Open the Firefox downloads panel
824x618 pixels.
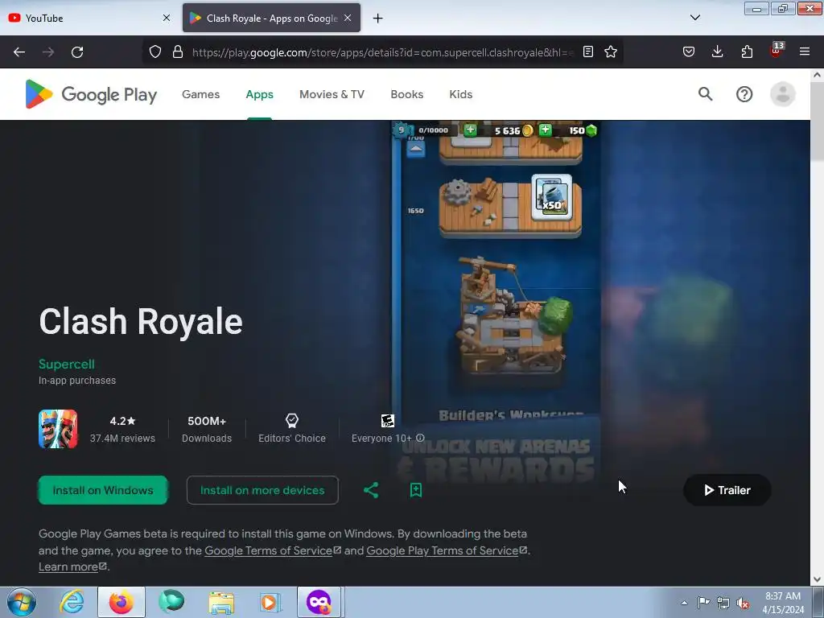click(717, 51)
